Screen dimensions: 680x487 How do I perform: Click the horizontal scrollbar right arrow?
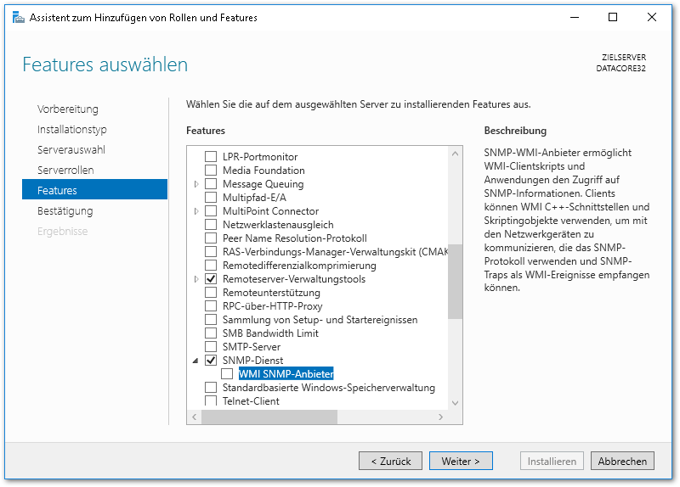(439, 417)
